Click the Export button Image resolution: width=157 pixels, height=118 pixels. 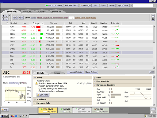click(103, 6)
